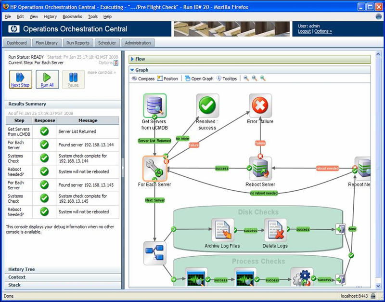385x302 pixels.
Task: Click the second process monitor step icon
Action: click(x=245, y=277)
